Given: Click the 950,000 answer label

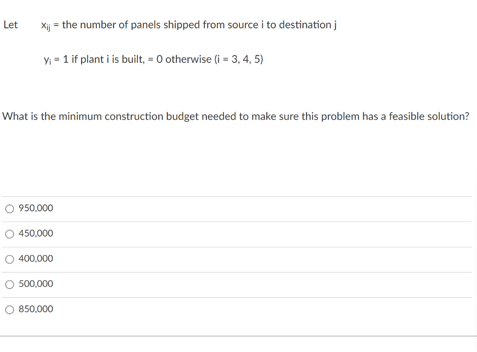Looking at the screenshot, I should [35, 208].
